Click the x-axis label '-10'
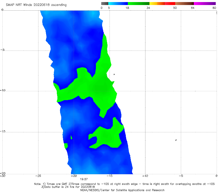This screenshot has width=219, height=192. coord(145,176)
